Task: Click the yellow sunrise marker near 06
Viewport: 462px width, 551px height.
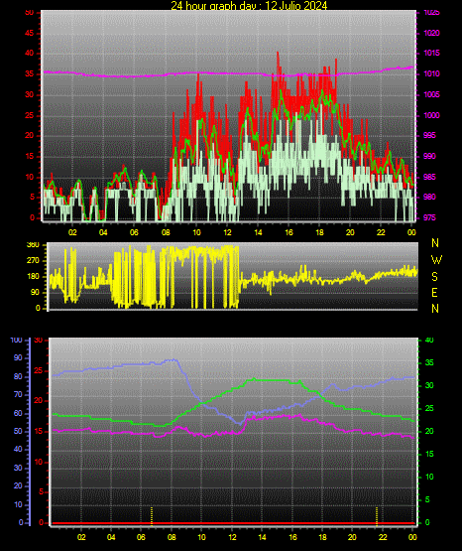Action: pos(152,516)
